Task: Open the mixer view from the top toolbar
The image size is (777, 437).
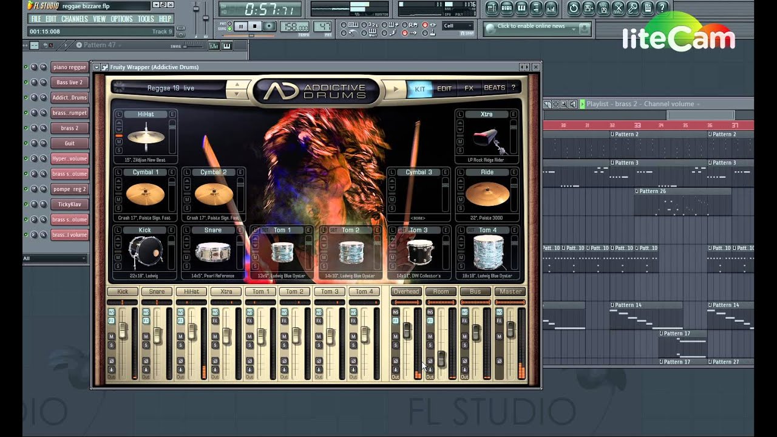Action: point(552,8)
